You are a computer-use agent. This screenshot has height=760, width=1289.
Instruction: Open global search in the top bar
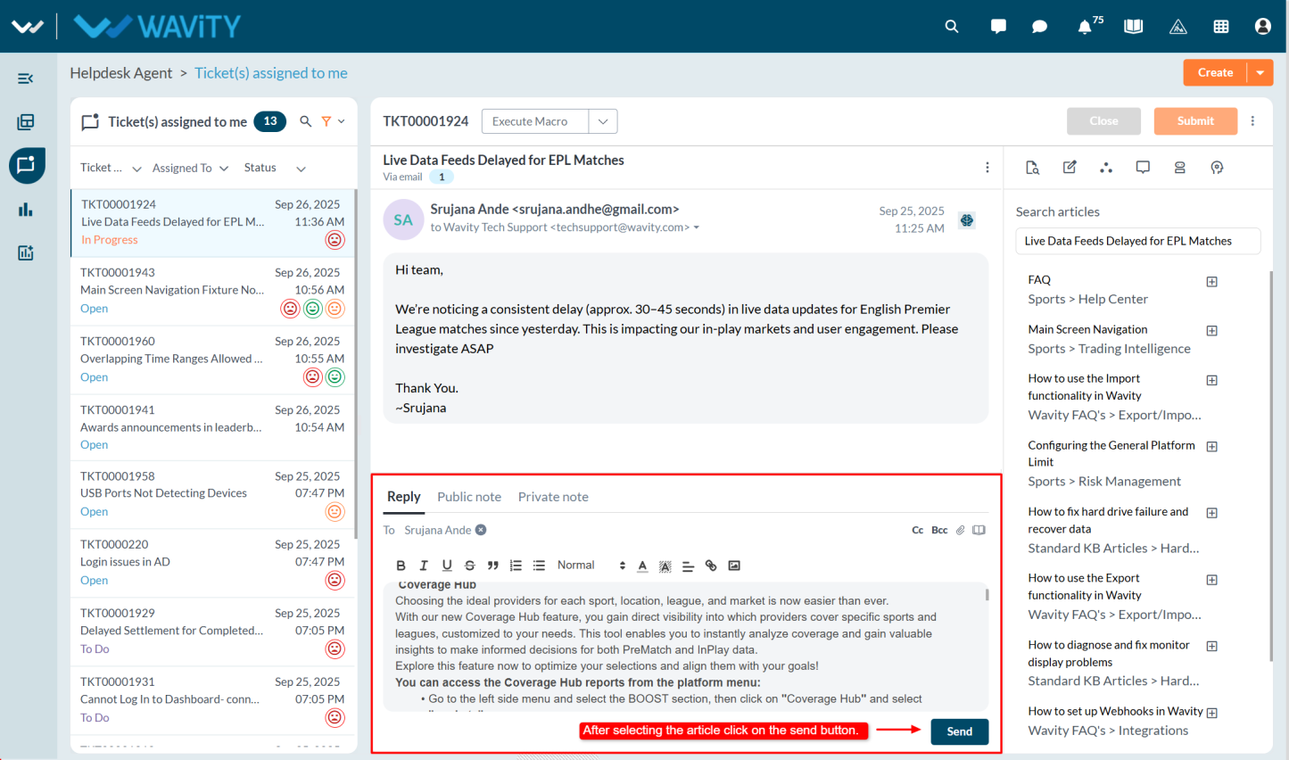click(952, 26)
